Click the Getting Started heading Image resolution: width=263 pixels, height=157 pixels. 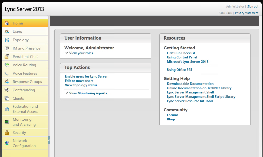[x=179, y=48]
